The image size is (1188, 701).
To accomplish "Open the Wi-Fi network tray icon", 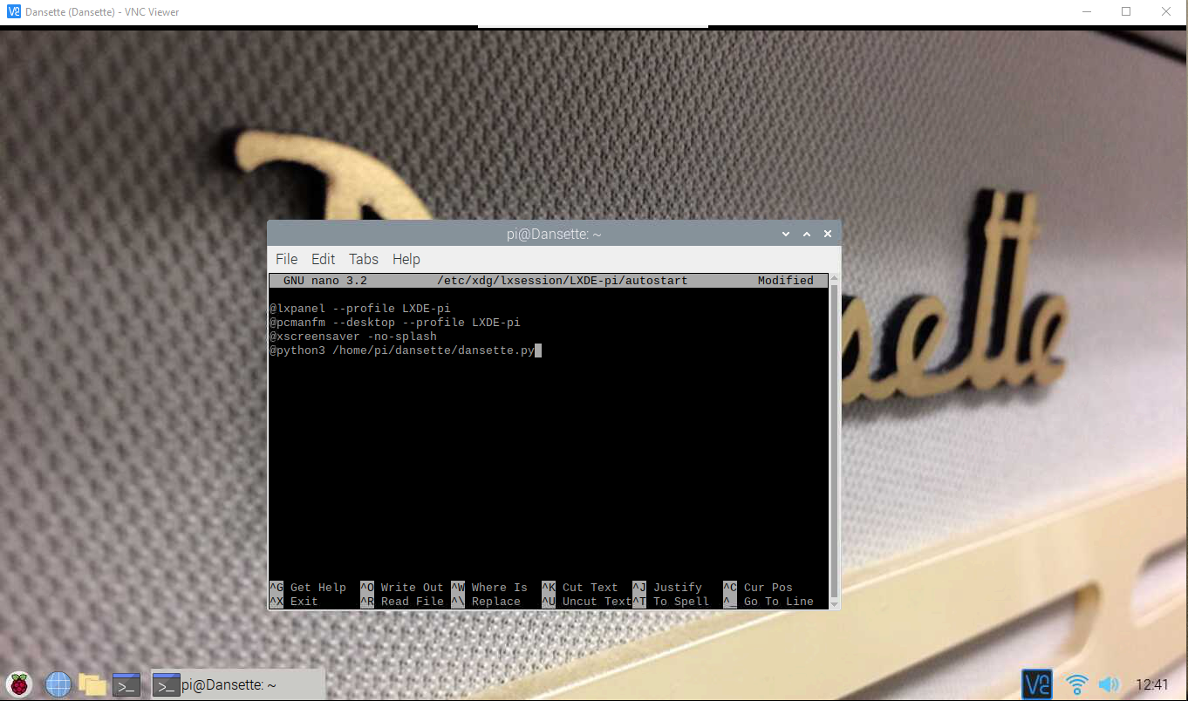I will [1078, 684].
